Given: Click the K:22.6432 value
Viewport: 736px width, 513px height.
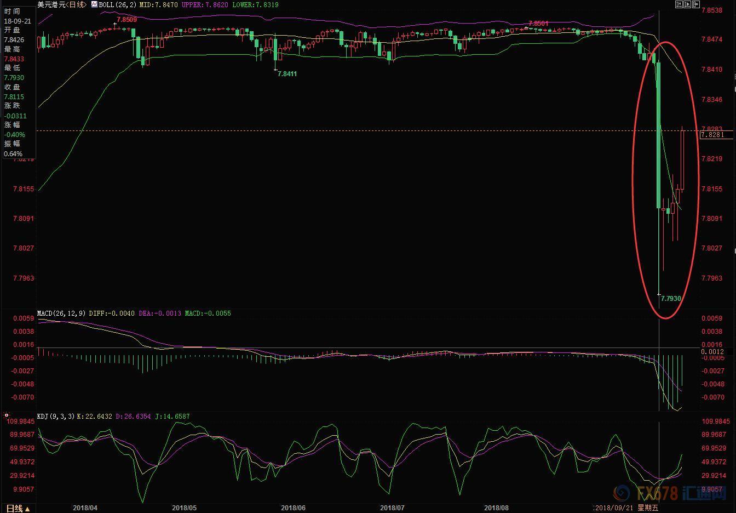Looking at the screenshot, I should pos(94,417).
